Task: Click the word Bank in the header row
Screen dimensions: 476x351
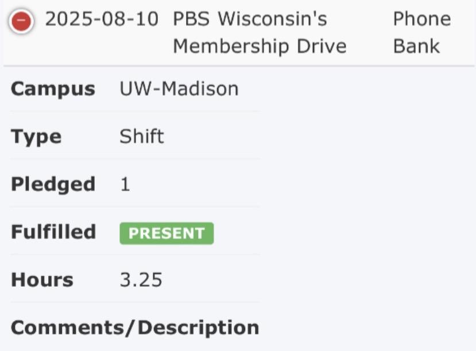Action: tap(416, 46)
